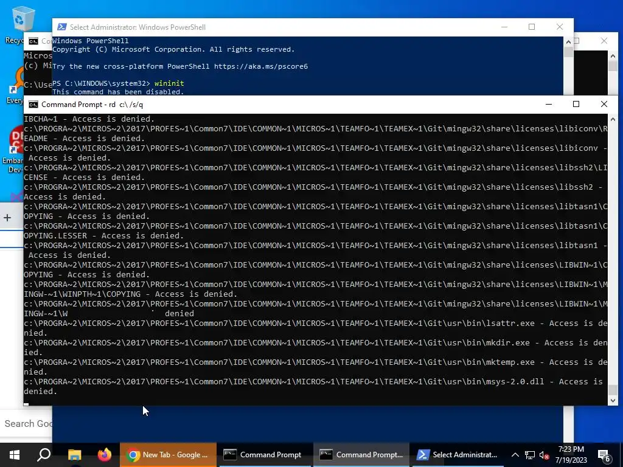
Task: Open the clock showing 7:23 PM
Action: click(x=571, y=455)
